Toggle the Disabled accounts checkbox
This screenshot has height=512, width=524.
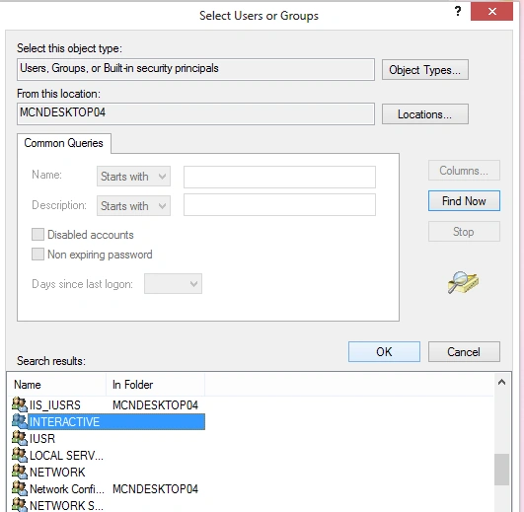point(37,235)
